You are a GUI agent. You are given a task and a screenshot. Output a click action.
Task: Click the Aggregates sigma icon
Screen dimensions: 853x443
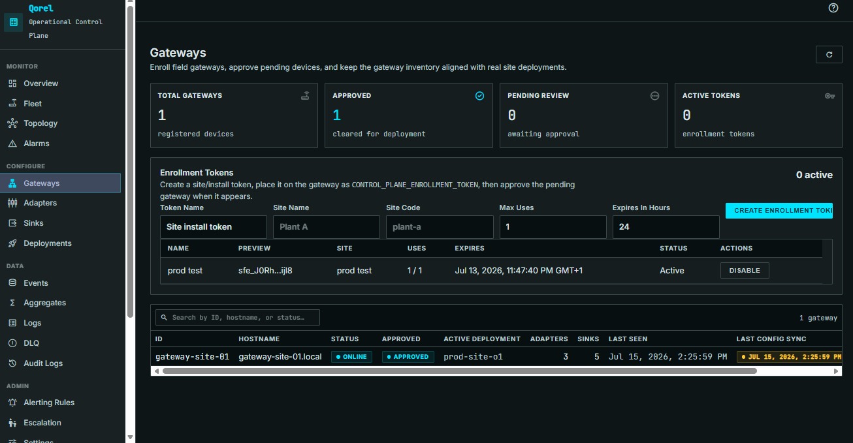point(12,303)
